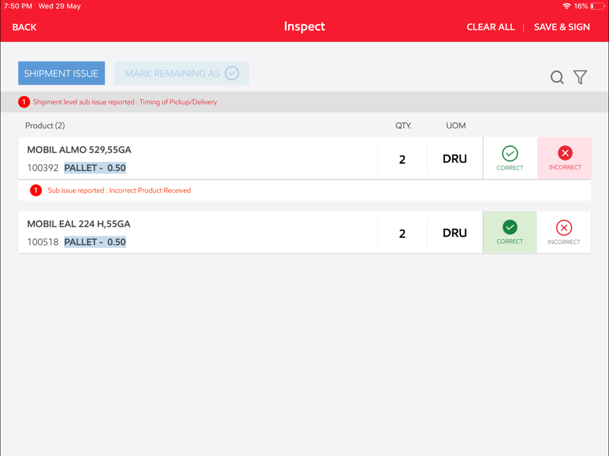
Task: Tap battery icon in status bar
Action: (597, 6)
